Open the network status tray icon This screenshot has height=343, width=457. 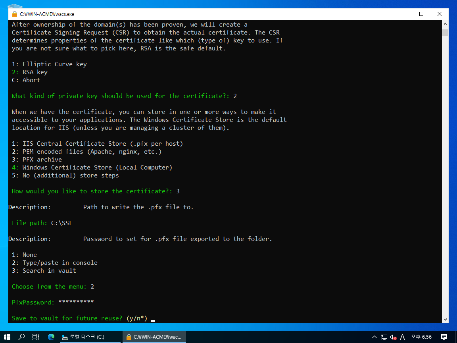point(384,337)
